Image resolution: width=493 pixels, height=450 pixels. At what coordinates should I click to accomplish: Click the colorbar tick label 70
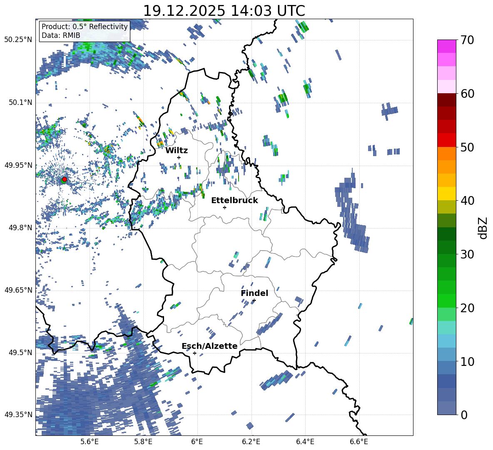click(468, 40)
